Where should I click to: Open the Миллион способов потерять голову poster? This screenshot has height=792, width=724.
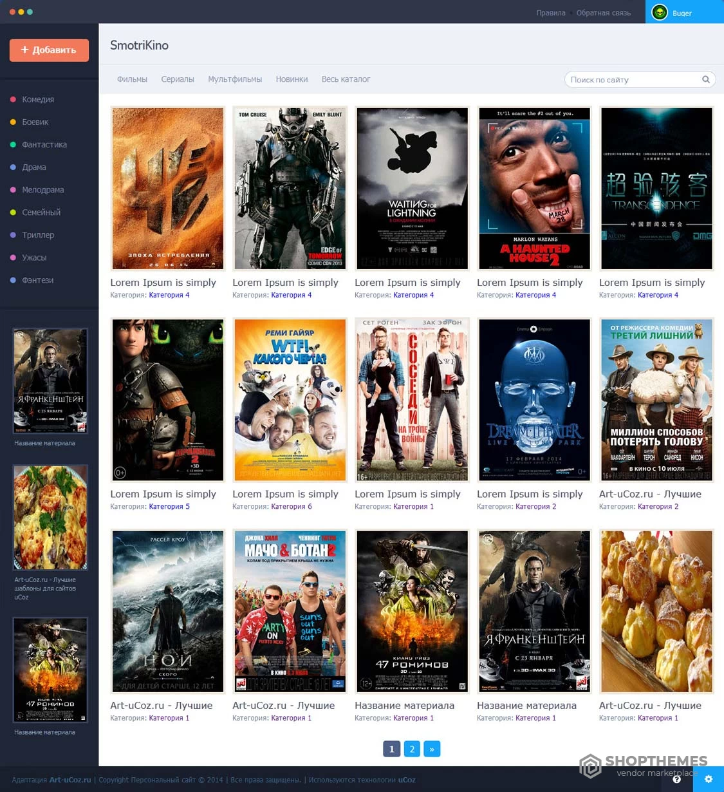pos(657,400)
